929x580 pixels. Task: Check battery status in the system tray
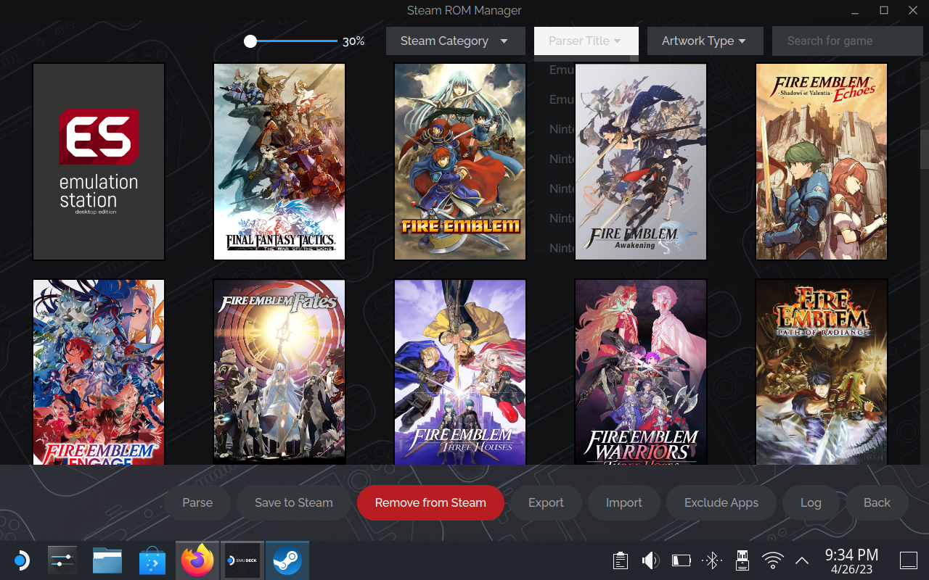(x=681, y=560)
